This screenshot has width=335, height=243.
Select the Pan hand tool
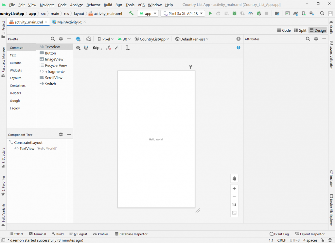234,178
